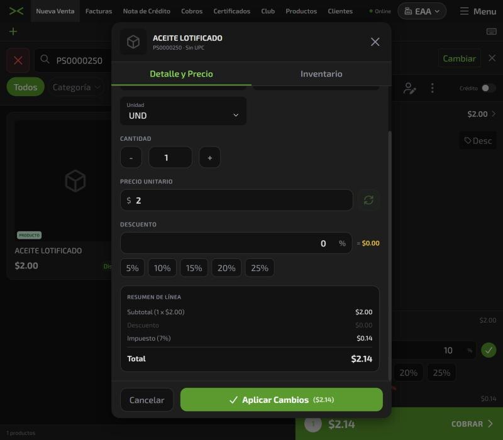
Task: Clear the search with the red X button
Action: click(x=18, y=60)
